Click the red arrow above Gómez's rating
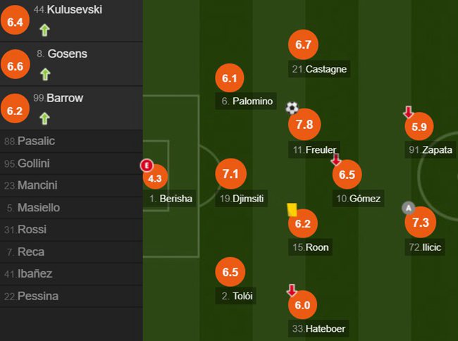 (x=336, y=159)
